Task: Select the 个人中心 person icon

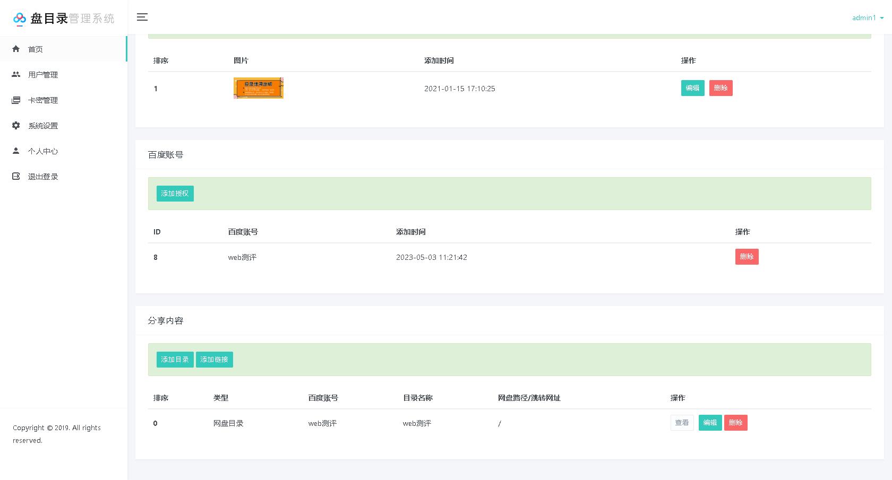Action: 16,151
